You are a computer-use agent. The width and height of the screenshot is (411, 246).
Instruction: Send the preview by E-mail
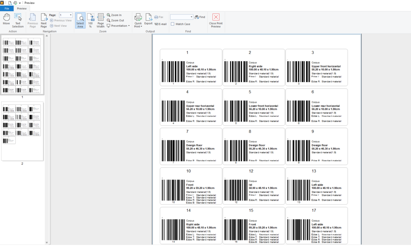161,24
